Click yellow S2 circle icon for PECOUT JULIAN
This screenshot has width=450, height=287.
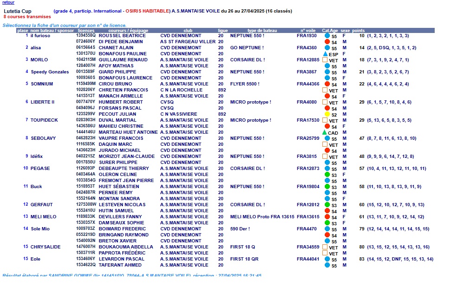[x=327, y=114]
